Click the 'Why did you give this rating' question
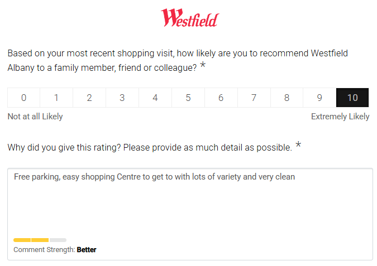The height and width of the screenshot is (266, 377). (150, 148)
